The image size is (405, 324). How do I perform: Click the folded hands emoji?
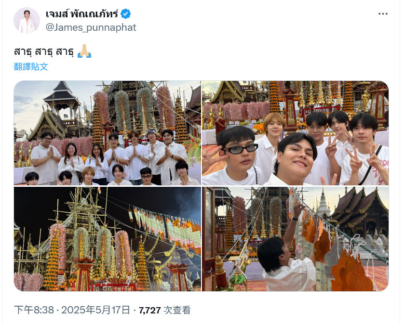[84, 51]
